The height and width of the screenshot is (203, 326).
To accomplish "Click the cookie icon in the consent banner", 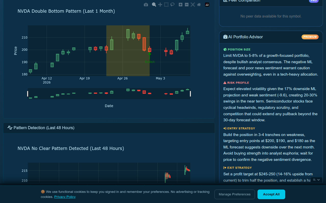I will click(x=43, y=192).
